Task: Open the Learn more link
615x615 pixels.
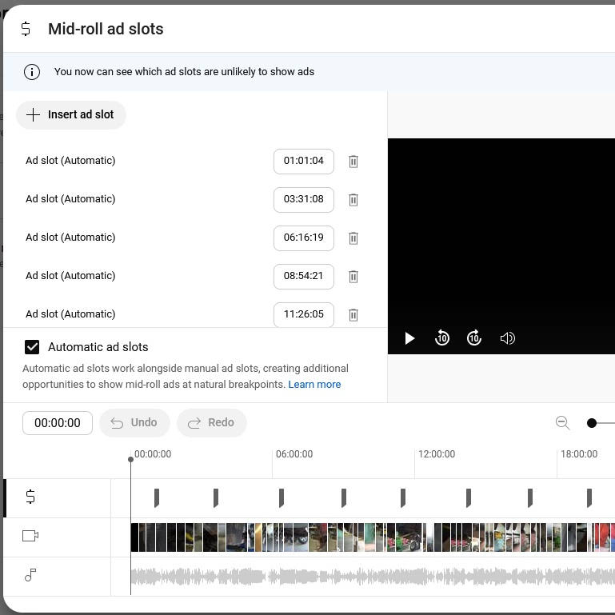Action: [x=314, y=385]
